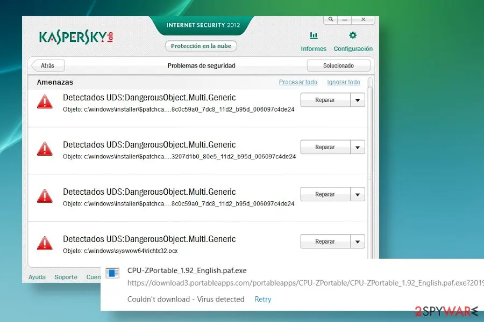Click the CPU-ZPortable_1.92_English.paf.exe filename
Image resolution: width=484 pixels, height=322 pixels.
coord(187,270)
